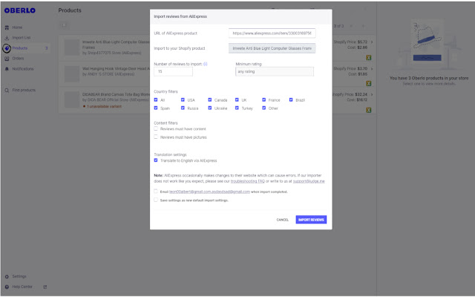The width and height of the screenshot is (475, 297).
Task: Toggle the Canada country filter
Action: 209,100
